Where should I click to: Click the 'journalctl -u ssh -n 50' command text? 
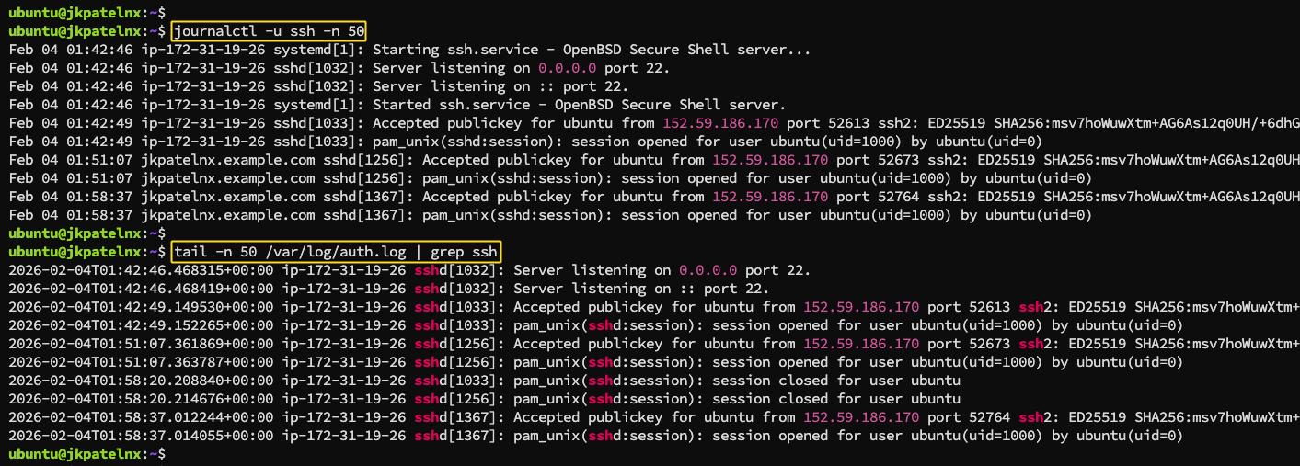click(269, 31)
